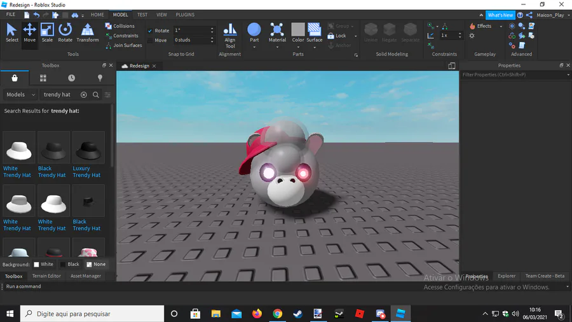Click the Join Surfaces option
This screenshot has width=572, height=322.
click(124, 45)
